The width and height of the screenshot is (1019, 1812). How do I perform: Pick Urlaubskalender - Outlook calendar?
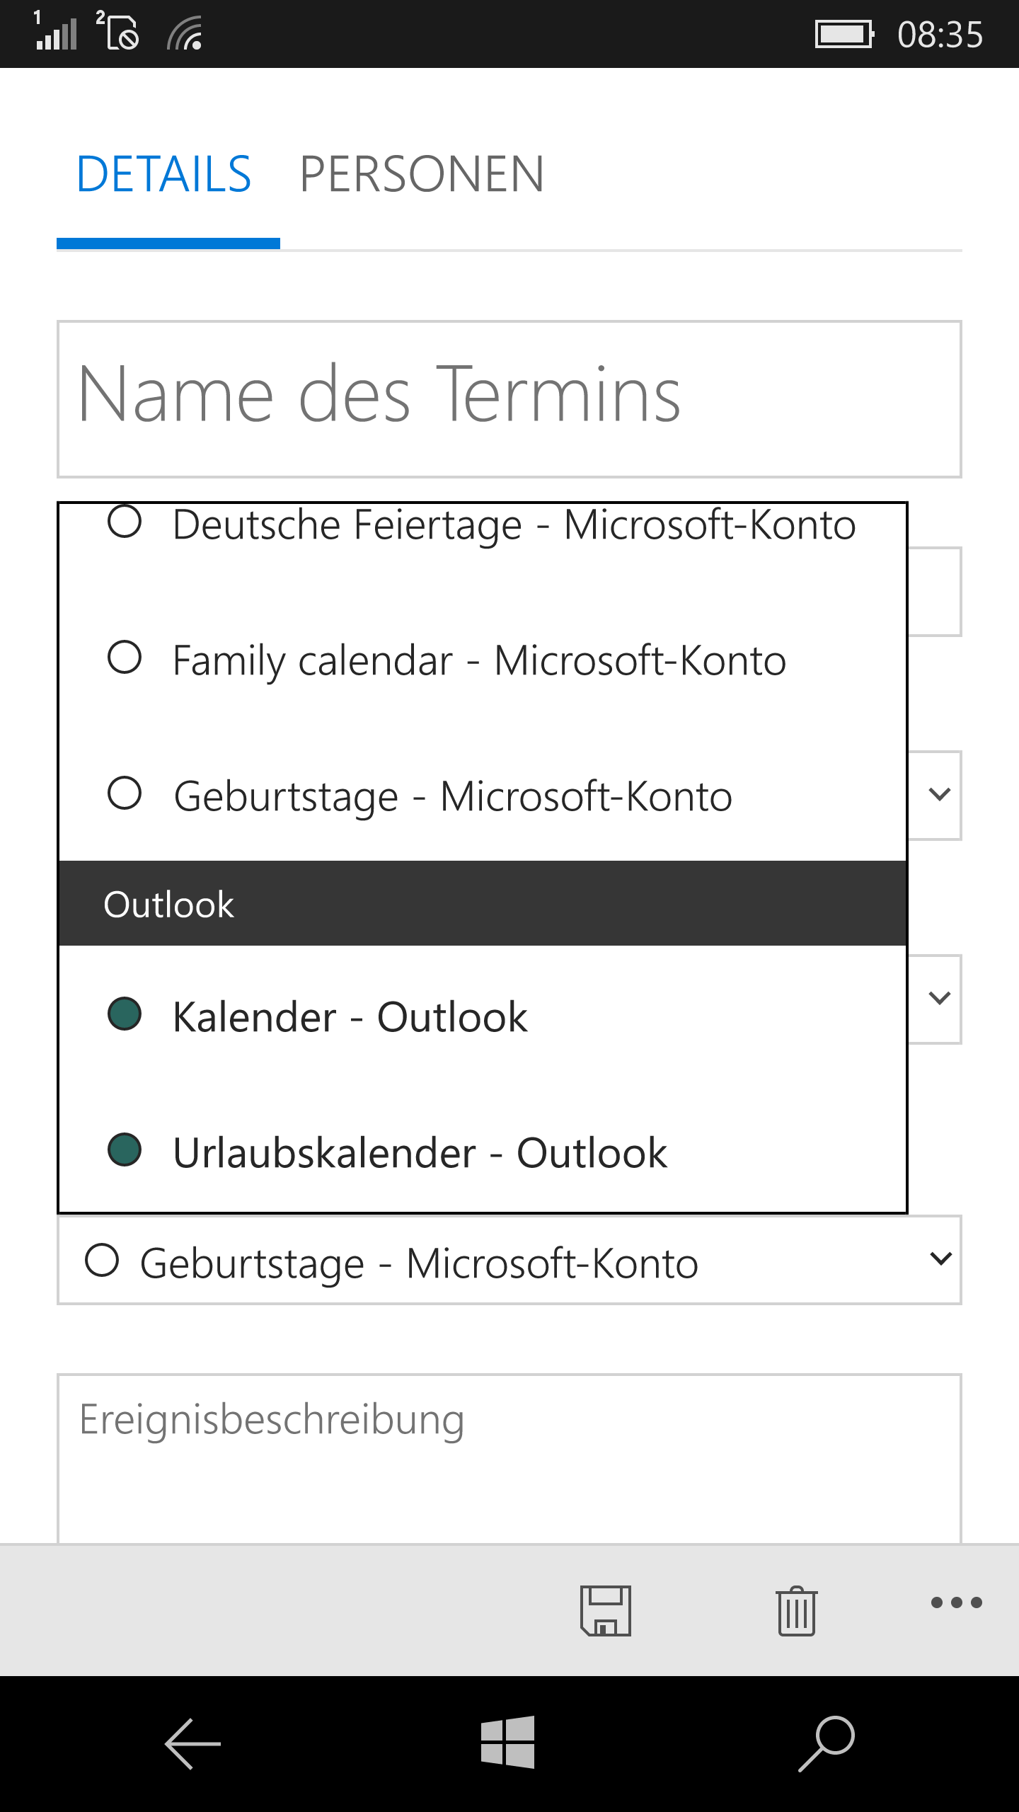[483, 1151]
